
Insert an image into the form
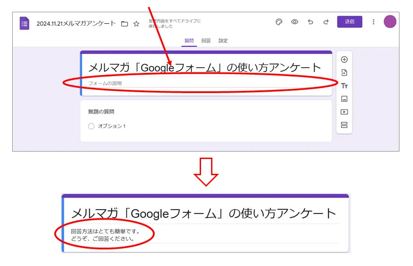[x=344, y=99]
